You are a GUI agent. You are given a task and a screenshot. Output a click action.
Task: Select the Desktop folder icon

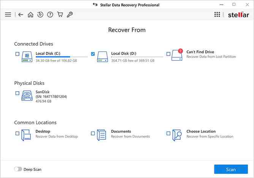click(x=26, y=135)
